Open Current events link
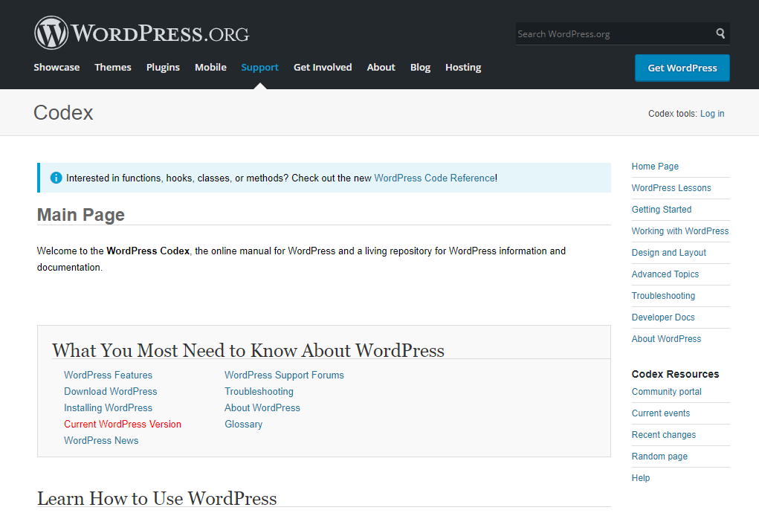This screenshot has height=516, width=759. (660, 413)
